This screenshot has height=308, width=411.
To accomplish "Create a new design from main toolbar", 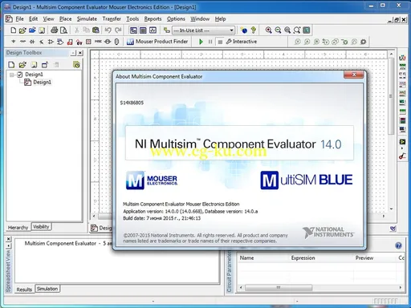I will (13, 30).
